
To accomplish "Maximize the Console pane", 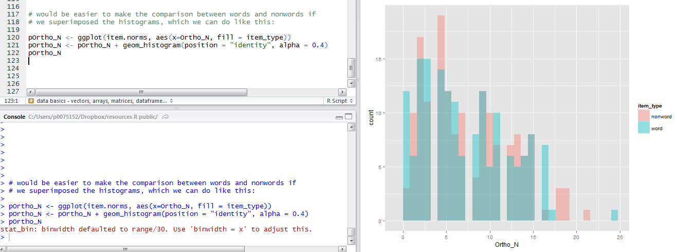I will tap(349, 117).
